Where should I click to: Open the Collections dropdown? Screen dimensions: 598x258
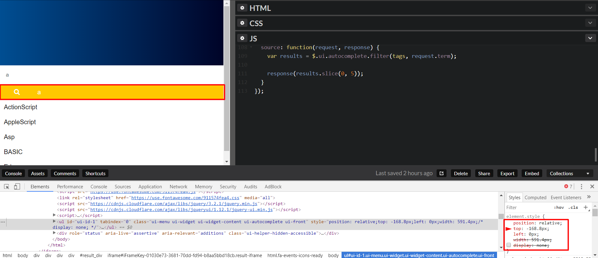[x=570, y=173]
